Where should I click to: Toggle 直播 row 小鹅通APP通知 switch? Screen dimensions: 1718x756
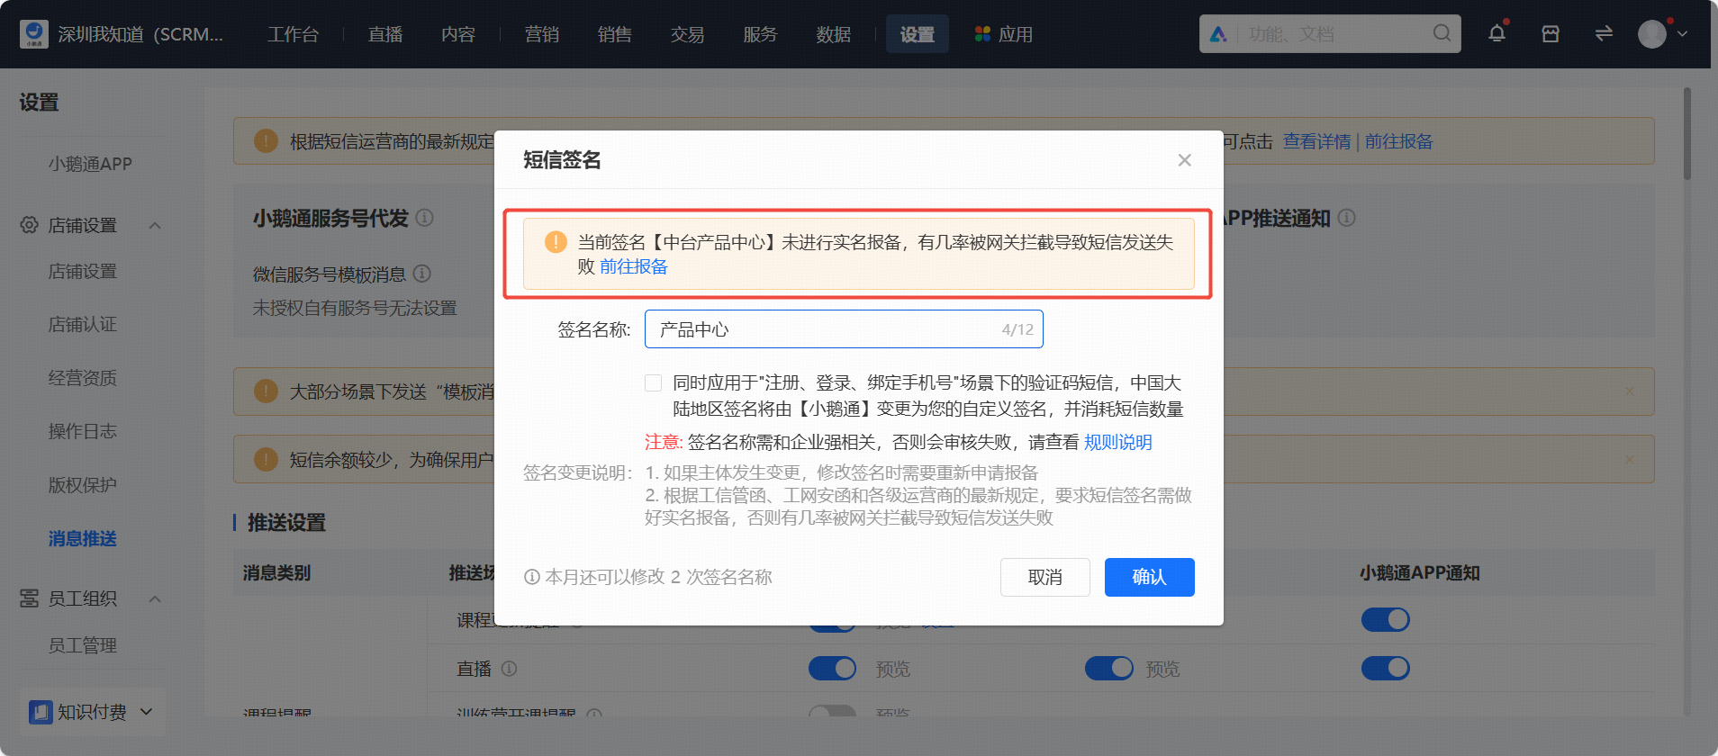pos(1385,669)
